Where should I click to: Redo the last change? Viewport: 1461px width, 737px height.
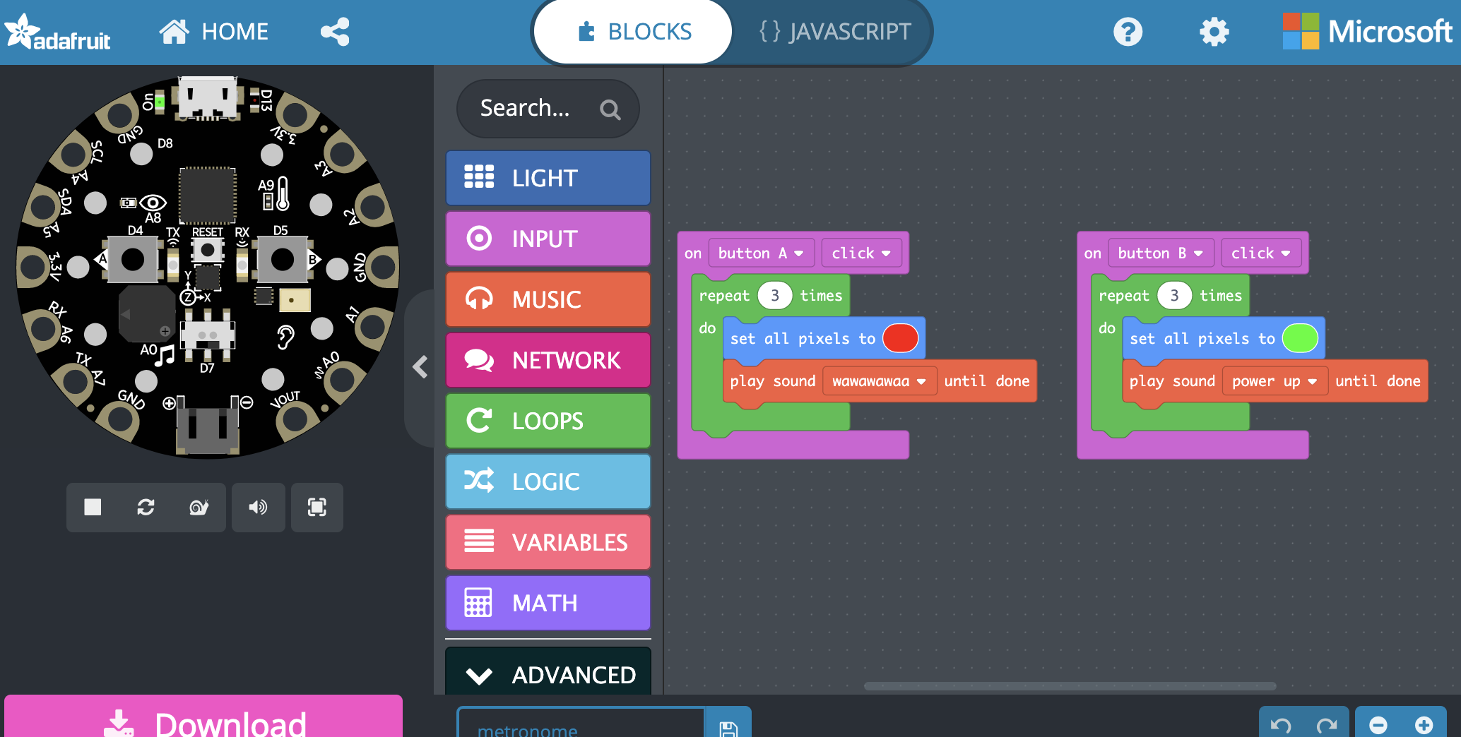coord(1326,724)
